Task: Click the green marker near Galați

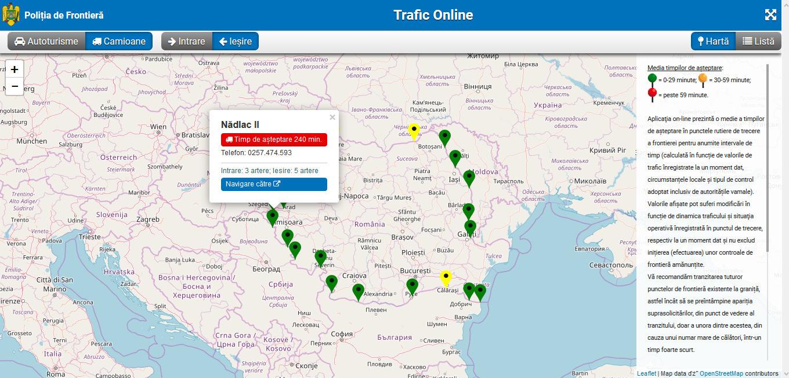Action: click(x=470, y=227)
